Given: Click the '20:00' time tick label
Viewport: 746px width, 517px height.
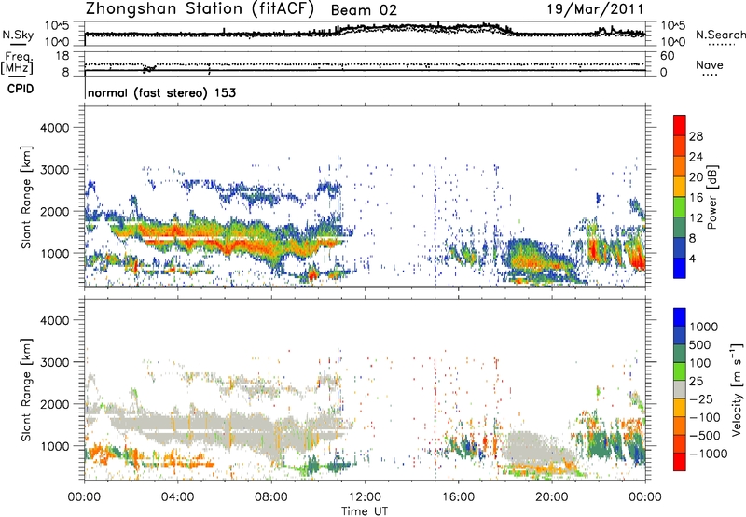Looking at the screenshot, I should pos(552,497).
